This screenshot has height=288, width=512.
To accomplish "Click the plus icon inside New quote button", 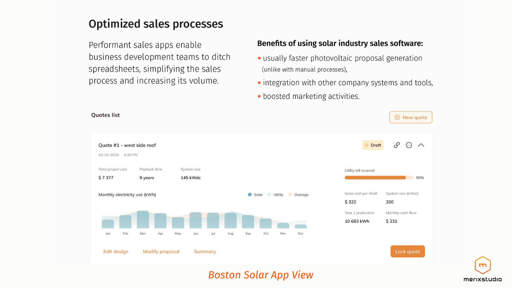I will (397, 117).
